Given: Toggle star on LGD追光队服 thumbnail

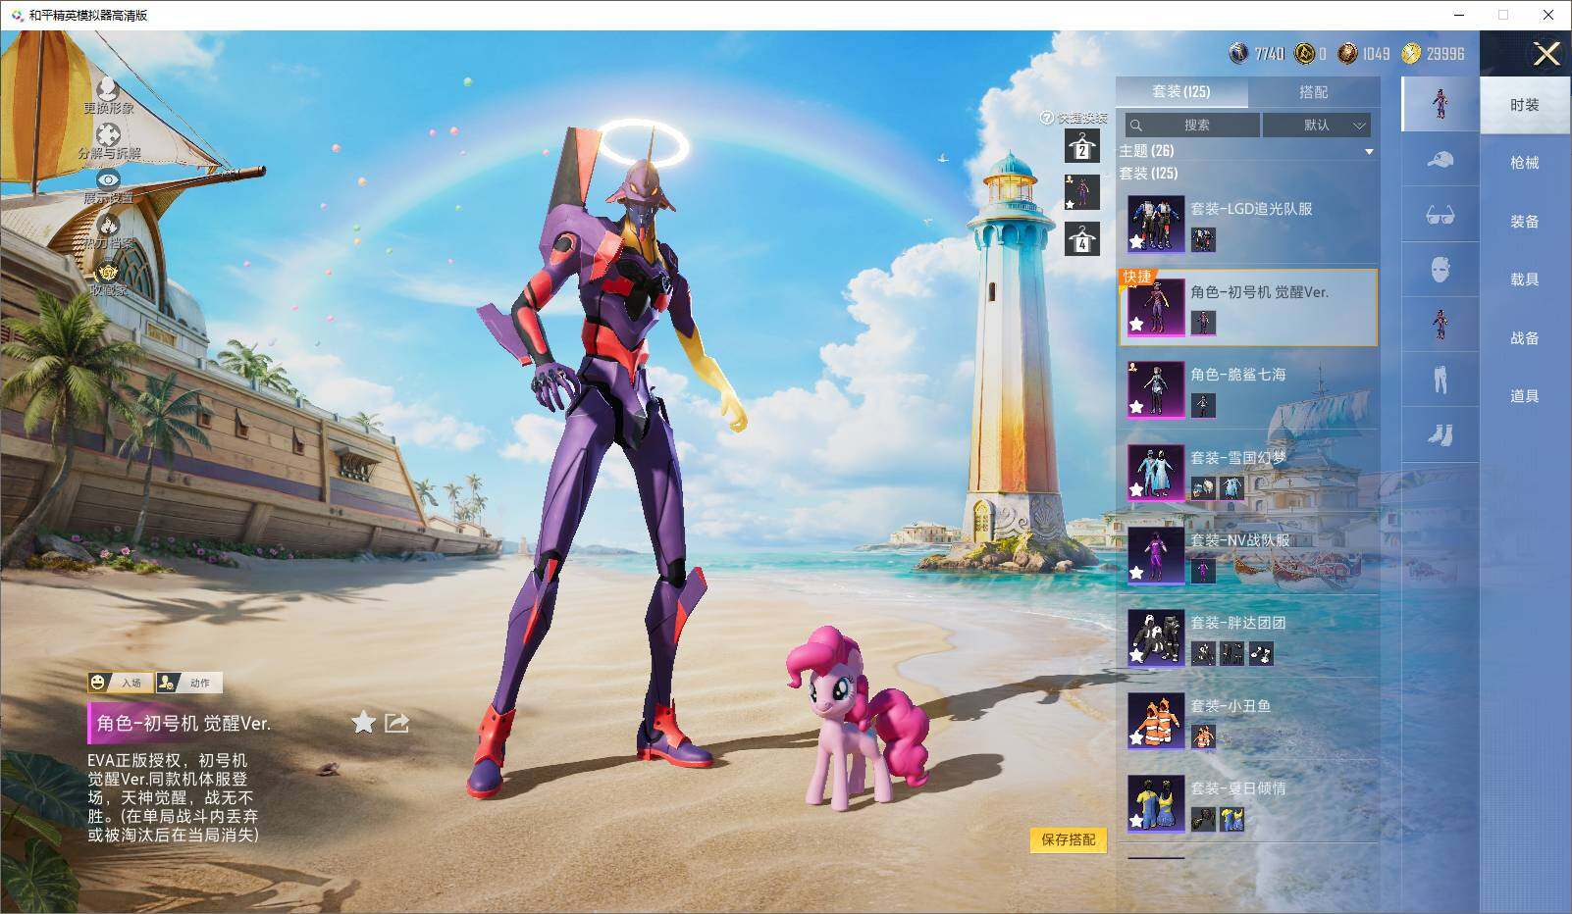Looking at the screenshot, I should coord(1136,241).
